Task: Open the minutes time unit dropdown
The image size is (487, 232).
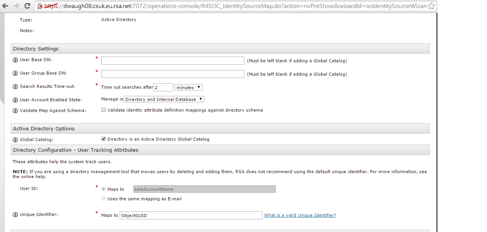Action: pos(188,88)
